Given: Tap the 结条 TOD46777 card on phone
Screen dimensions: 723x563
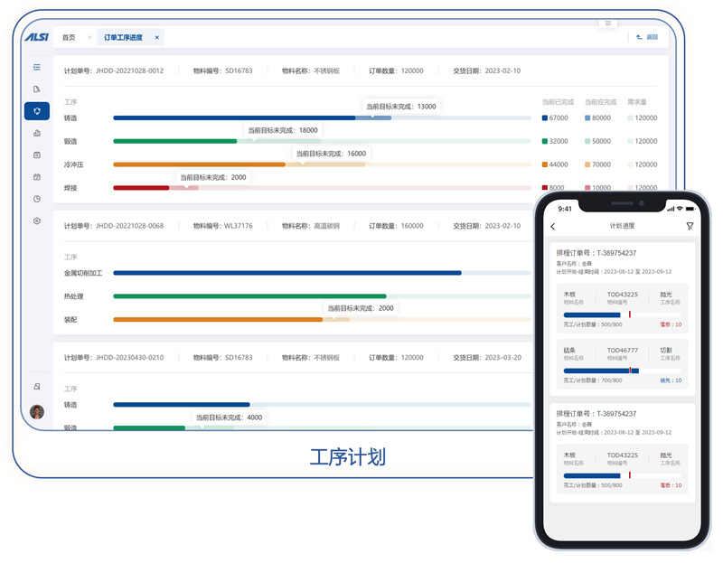Looking at the screenshot, I should (x=622, y=363).
